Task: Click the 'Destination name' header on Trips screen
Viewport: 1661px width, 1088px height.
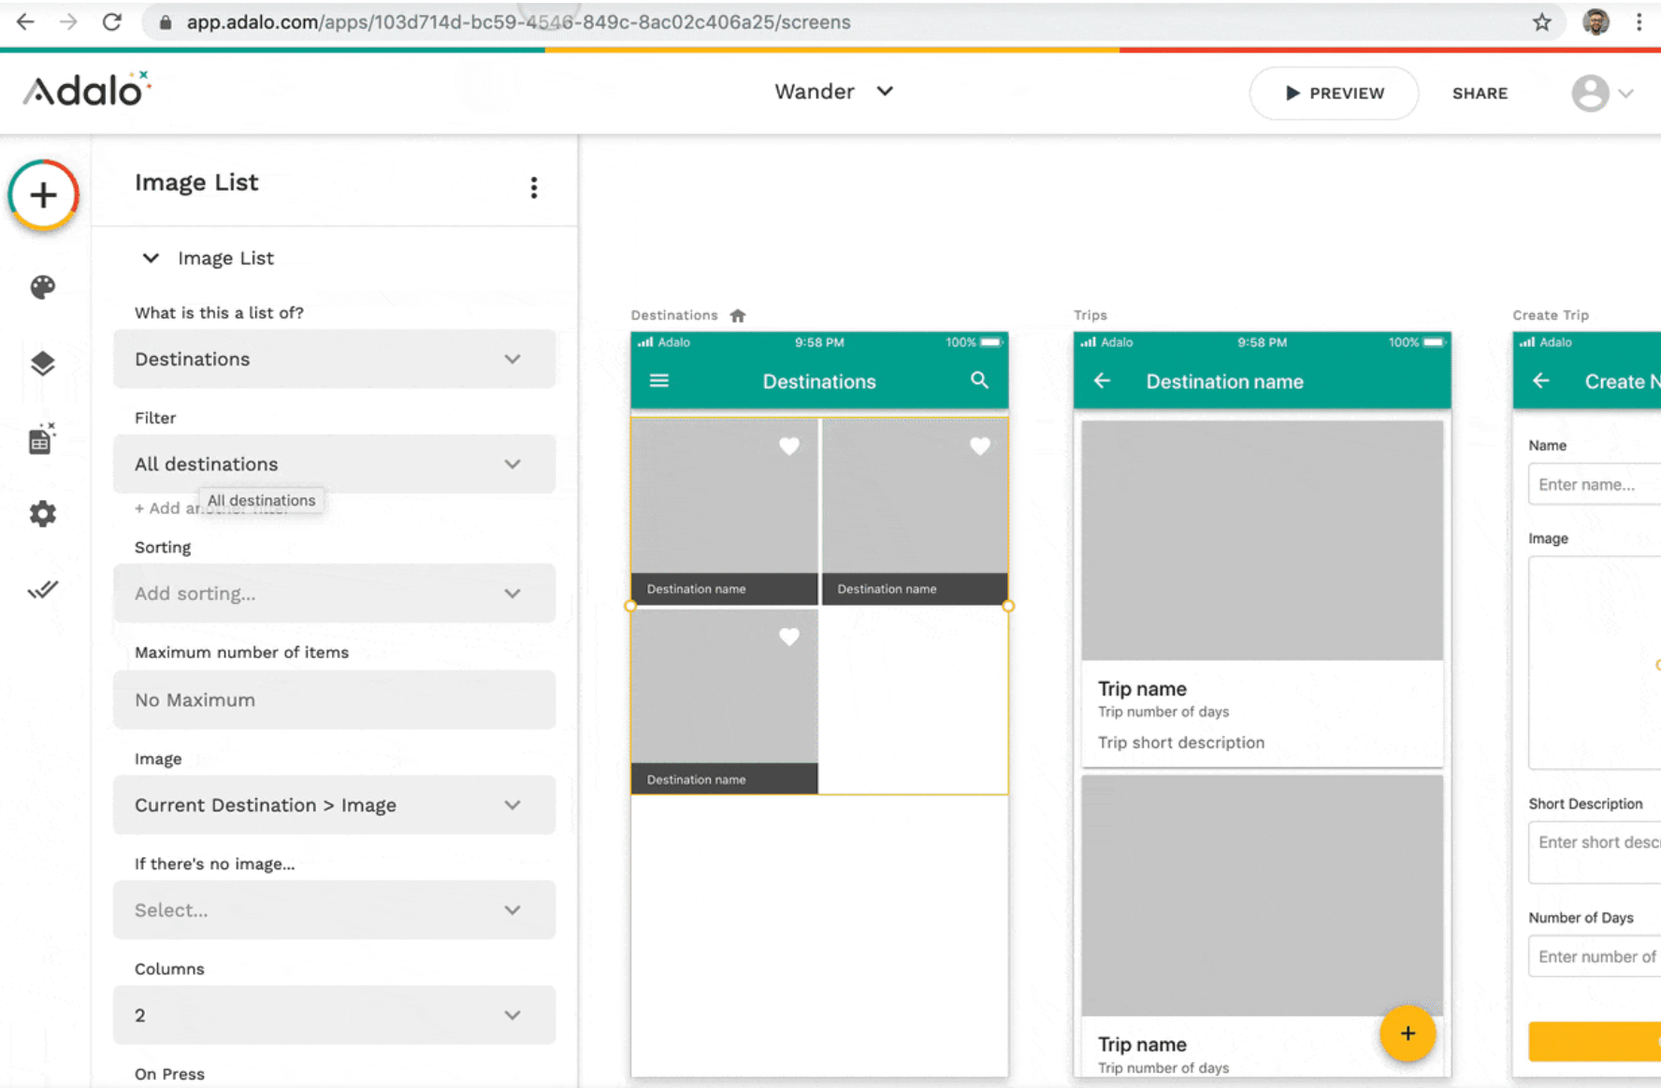Action: coord(1225,381)
